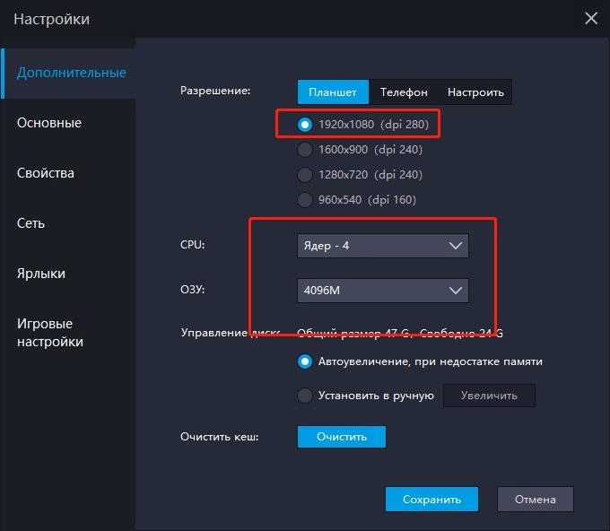Open the ОЗУ memory size dropdown
The height and width of the screenshot is (531, 610).
click(x=382, y=291)
